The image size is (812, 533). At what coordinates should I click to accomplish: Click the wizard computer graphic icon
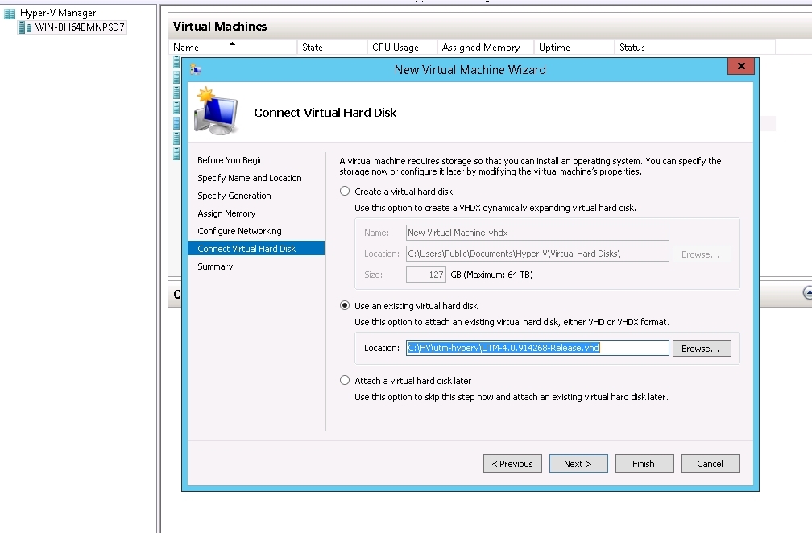coord(216,111)
